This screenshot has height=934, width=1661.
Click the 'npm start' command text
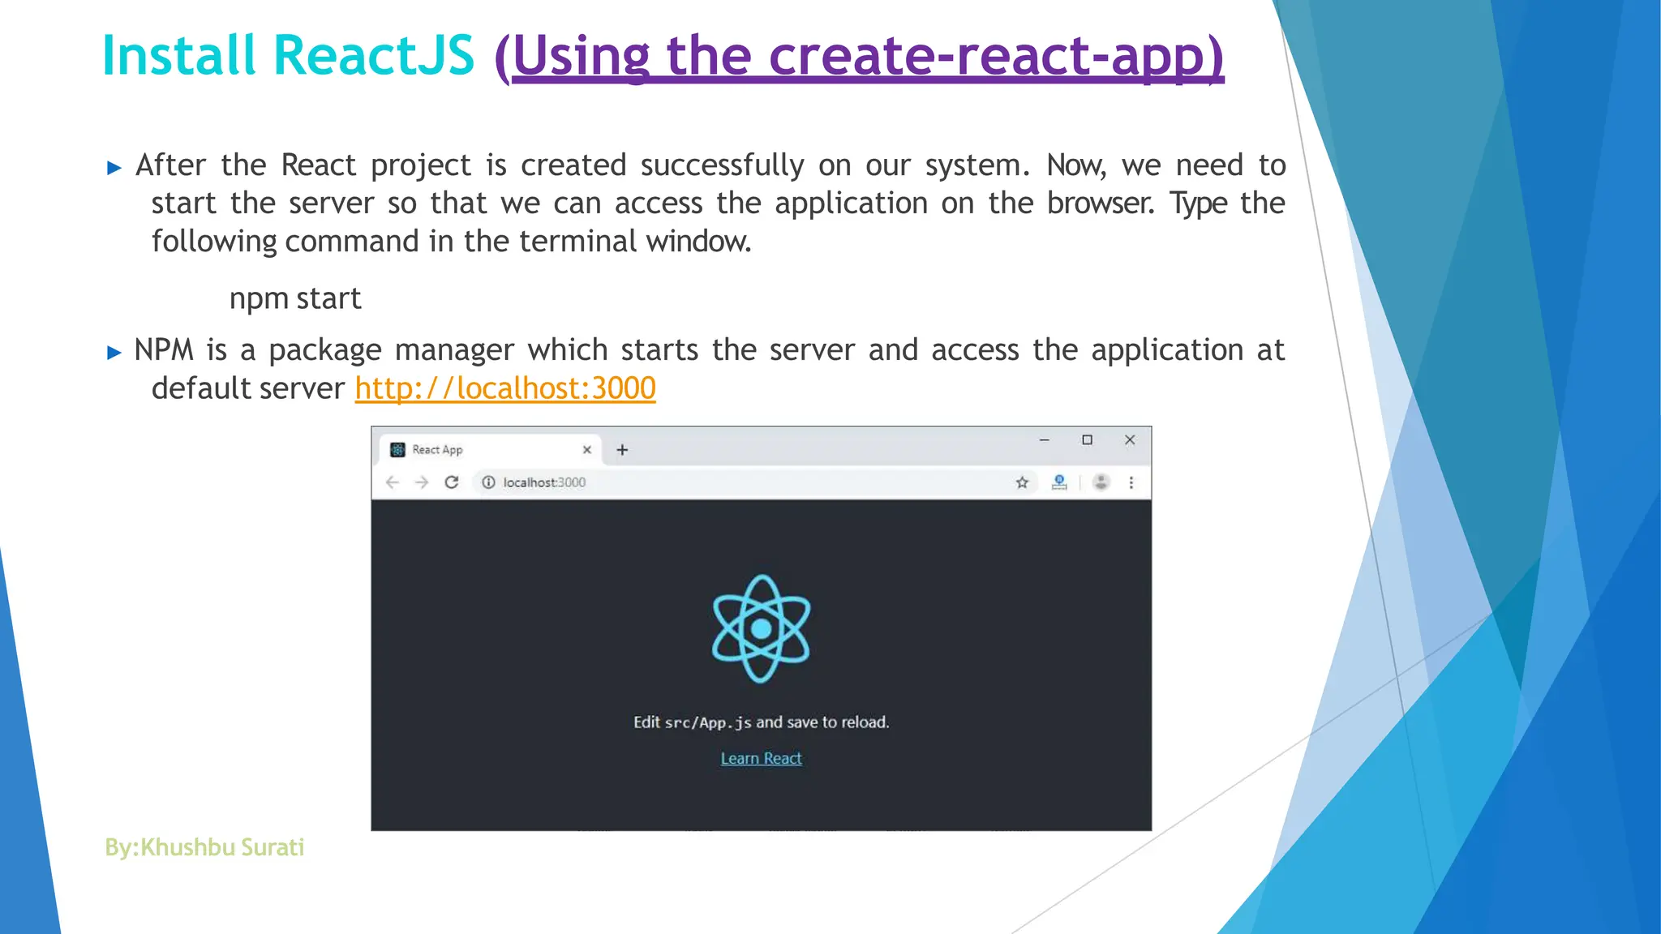pos(295,298)
